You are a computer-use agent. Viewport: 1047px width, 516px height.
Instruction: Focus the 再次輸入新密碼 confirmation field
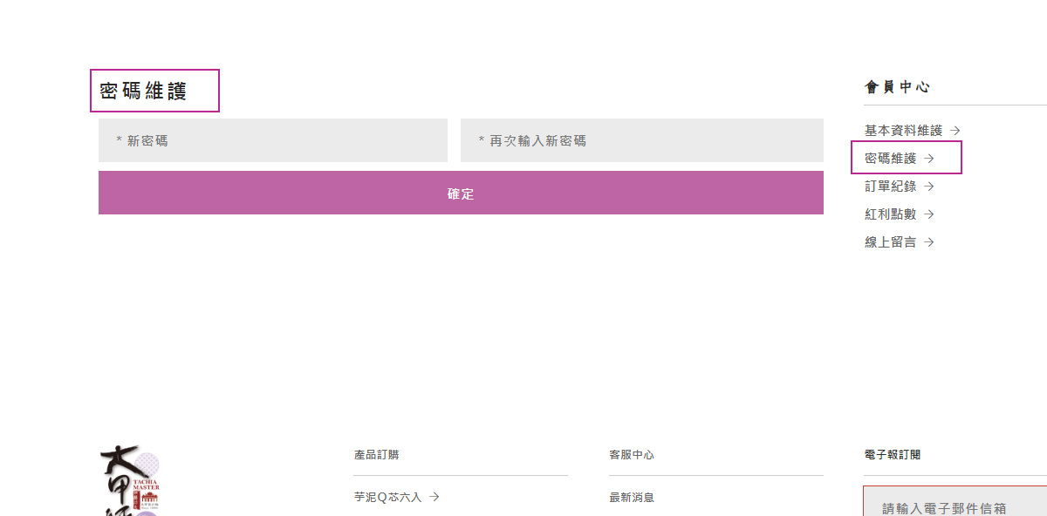point(642,140)
